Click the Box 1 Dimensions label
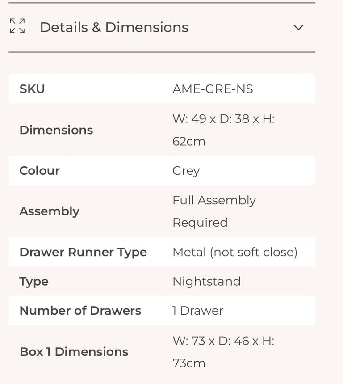The image size is (343, 384). click(74, 352)
